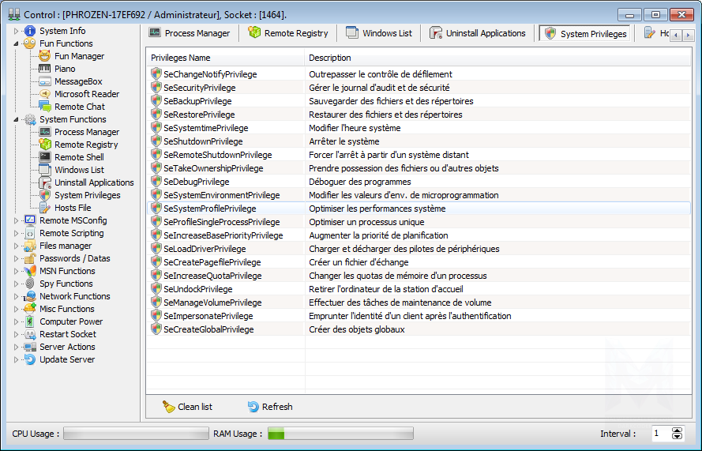Image resolution: width=702 pixels, height=451 pixels.
Task: Click the Clean list button
Action: coord(187,407)
